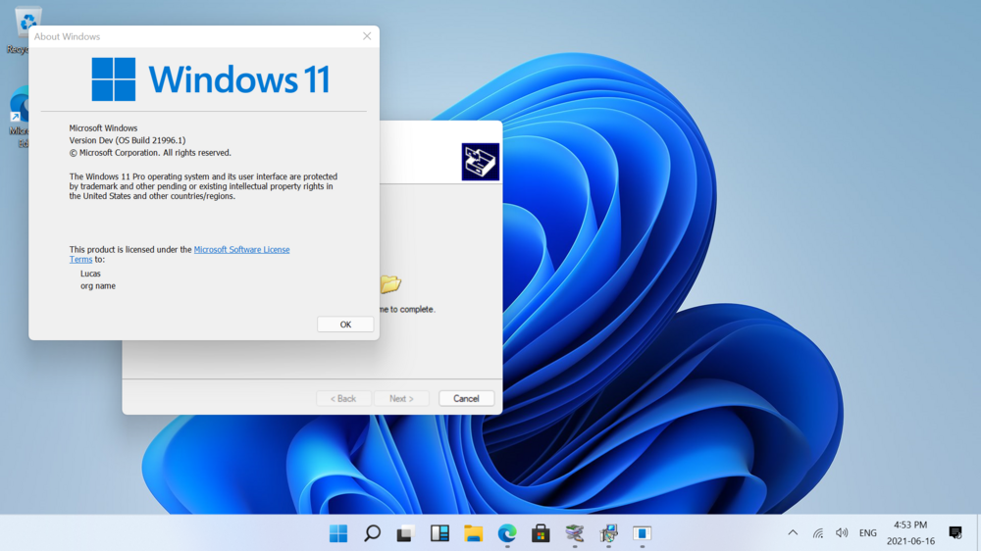Open the Start menu from the taskbar
Viewport: 981px width, 551px height.
338,533
